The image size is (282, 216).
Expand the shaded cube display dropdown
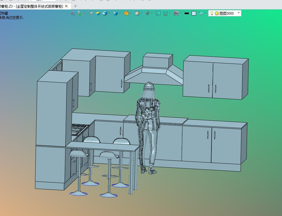(x=109, y=14)
